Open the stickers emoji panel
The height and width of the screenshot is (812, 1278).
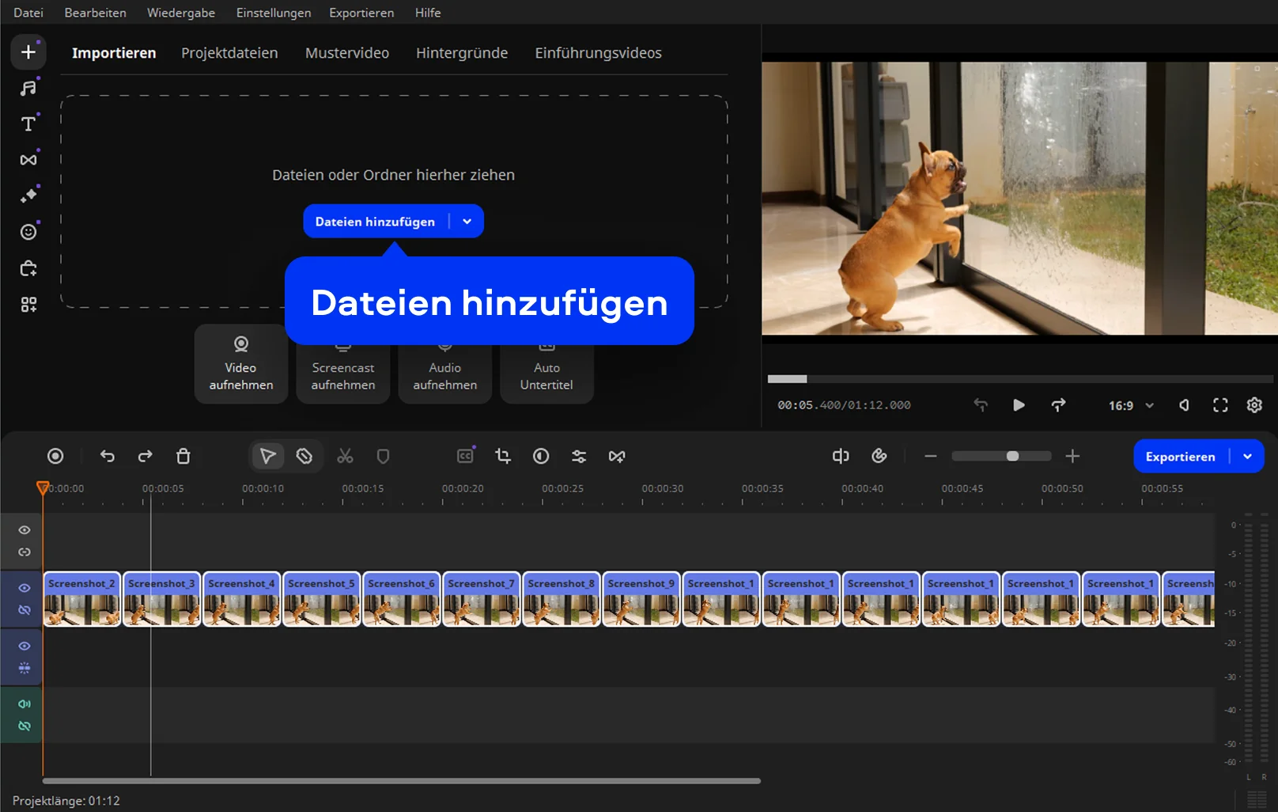(28, 232)
